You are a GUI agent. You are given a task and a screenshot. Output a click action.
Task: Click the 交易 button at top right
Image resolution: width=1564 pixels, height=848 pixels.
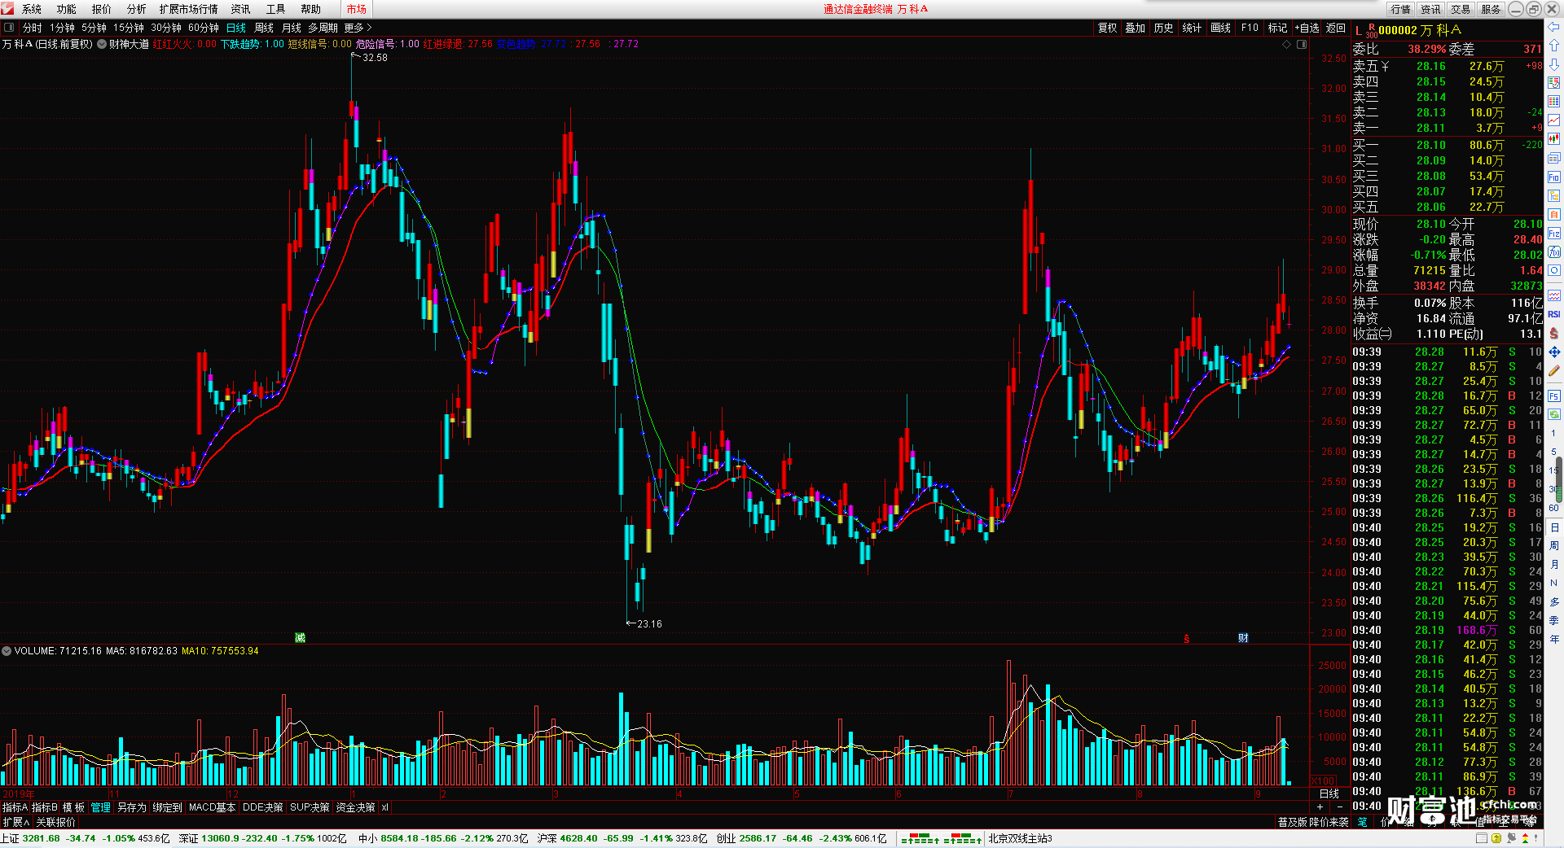(1461, 9)
